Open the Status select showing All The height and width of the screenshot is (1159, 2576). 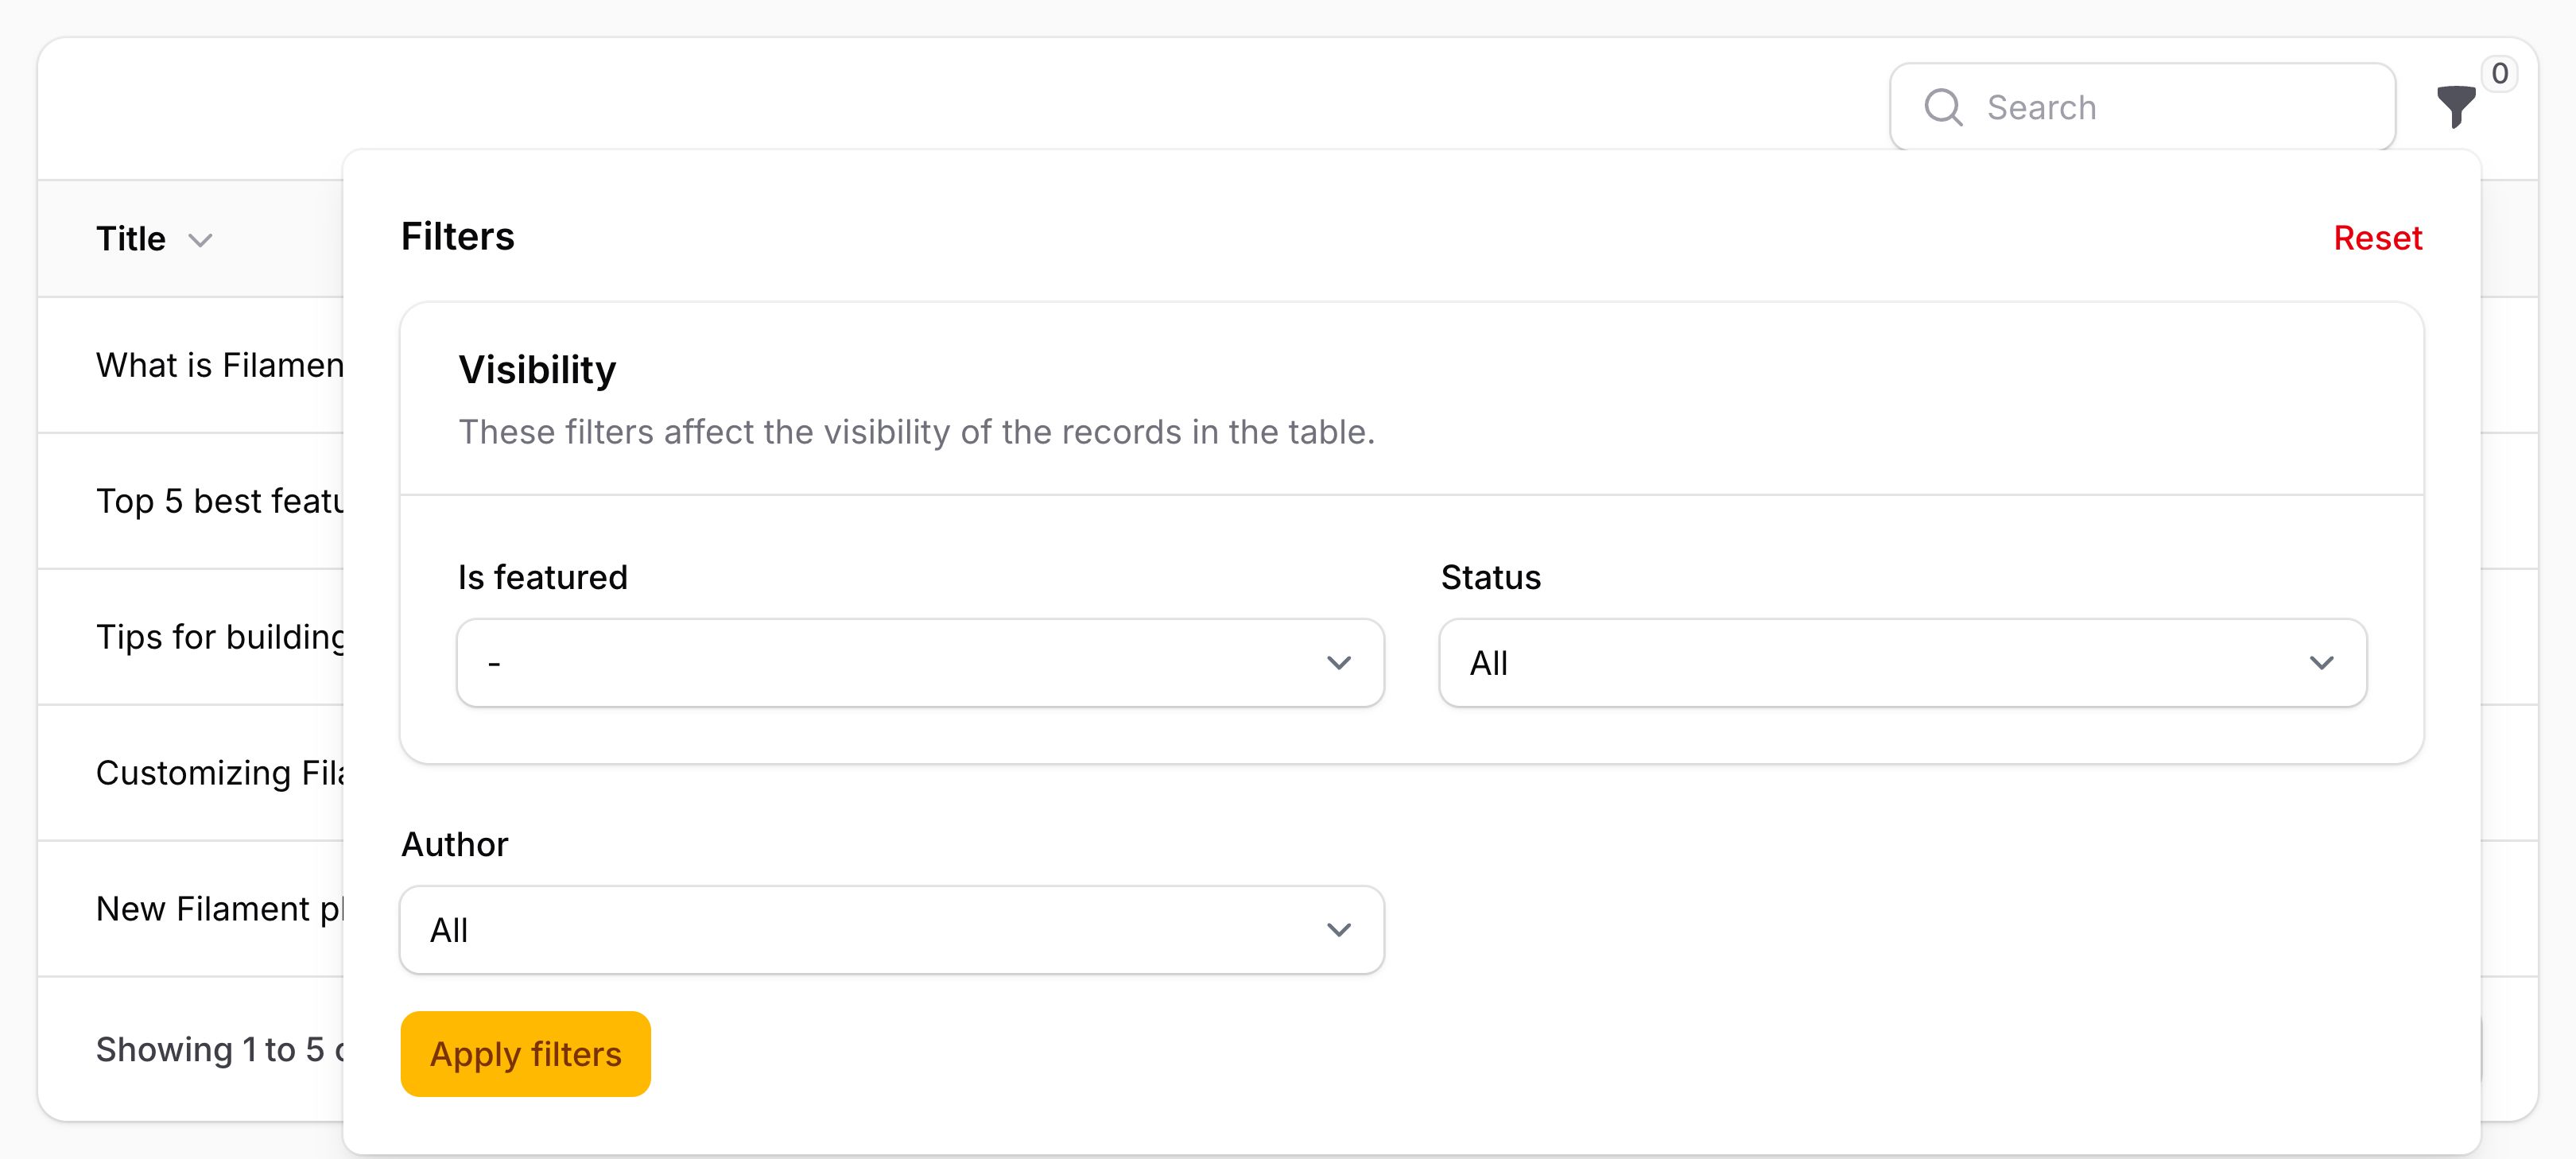coord(1902,663)
